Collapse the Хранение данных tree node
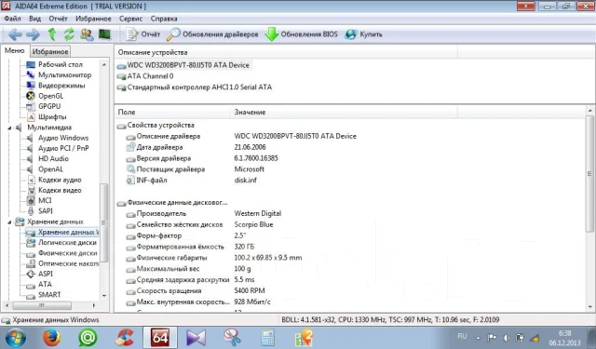Image resolution: width=596 pixels, height=349 pixels. (x=9, y=222)
